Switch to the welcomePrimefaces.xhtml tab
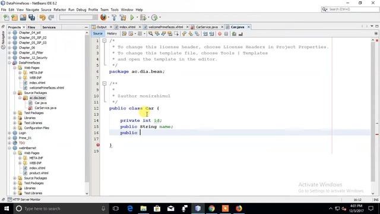 tap(166, 27)
